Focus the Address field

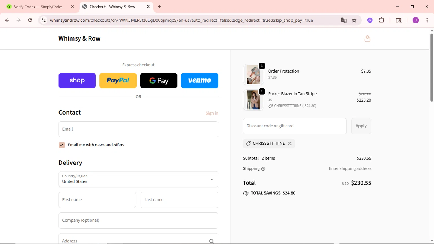pyautogui.click(x=138, y=239)
